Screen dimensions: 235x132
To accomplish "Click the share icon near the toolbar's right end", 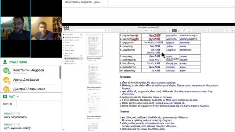I will click(x=227, y=30).
